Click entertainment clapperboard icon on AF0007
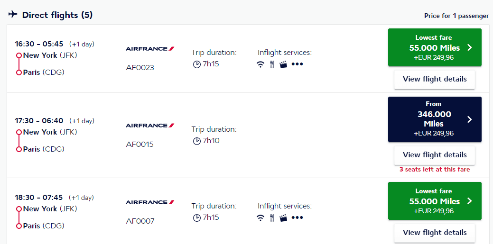 point(283,218)
